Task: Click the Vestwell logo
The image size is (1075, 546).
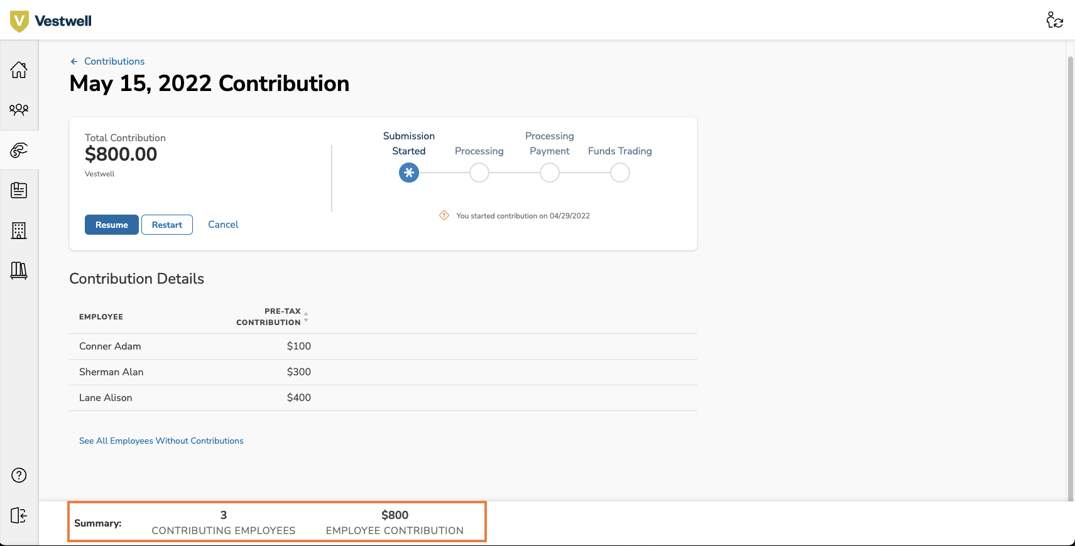Action: [51, 21]
